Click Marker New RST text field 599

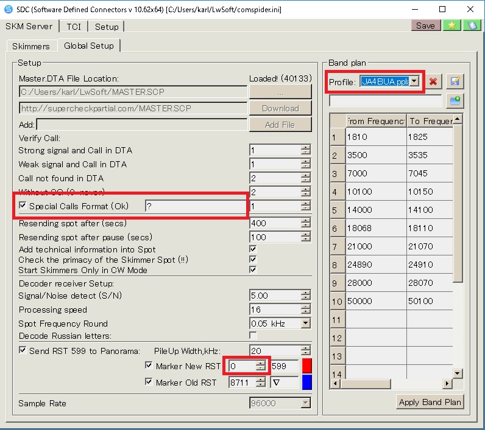(285, 366)
